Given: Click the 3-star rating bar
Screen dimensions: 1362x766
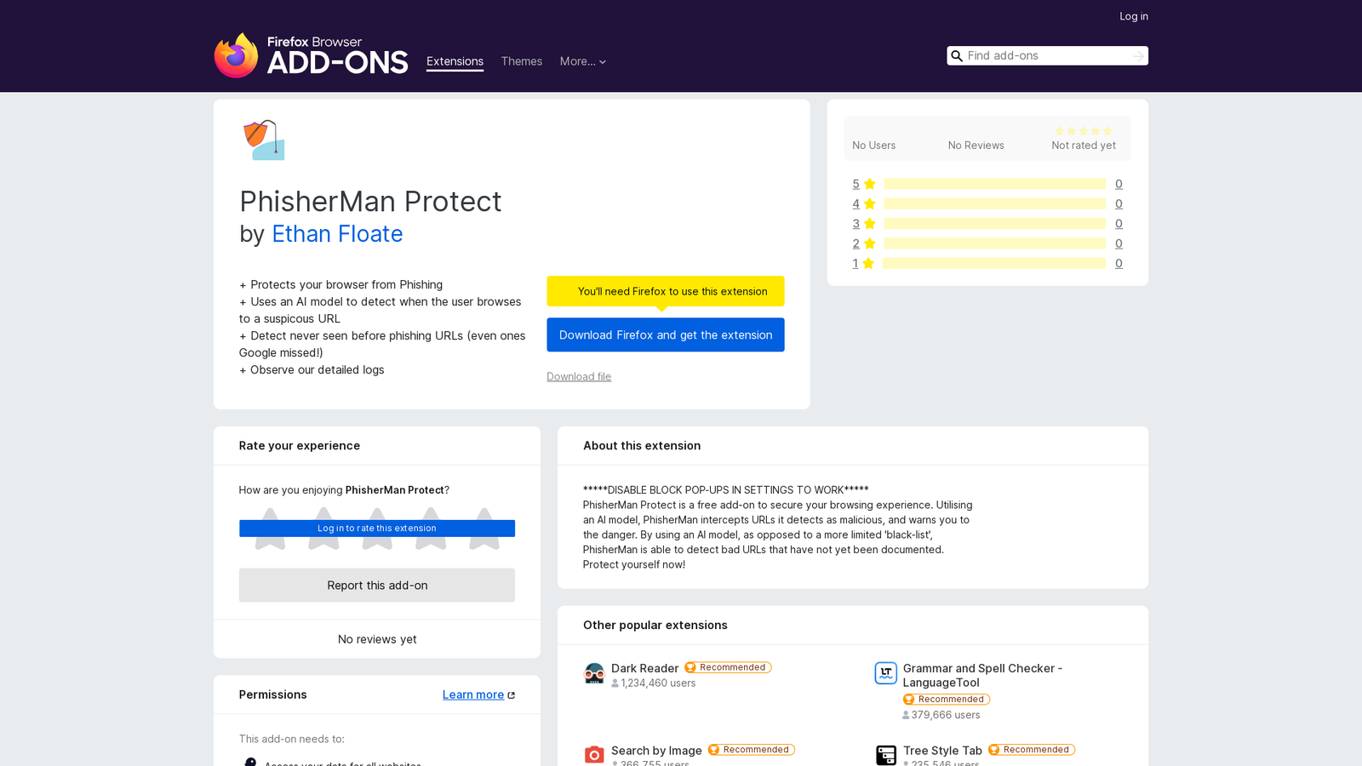Looking at the screenshot, I should pos(994,224).
